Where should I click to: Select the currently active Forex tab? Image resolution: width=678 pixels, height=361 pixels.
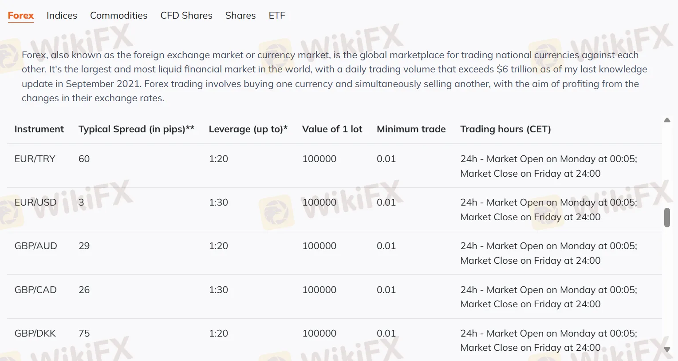[x=20, y=15]
